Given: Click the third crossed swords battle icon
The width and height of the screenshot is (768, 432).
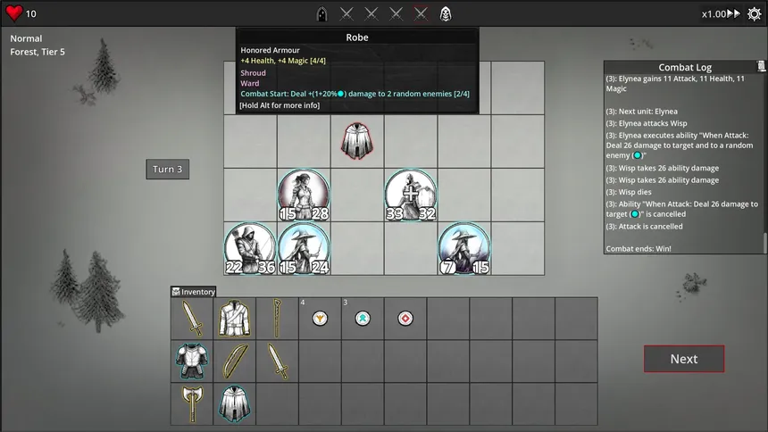Looking at the screenshot, I should point(397,13).
